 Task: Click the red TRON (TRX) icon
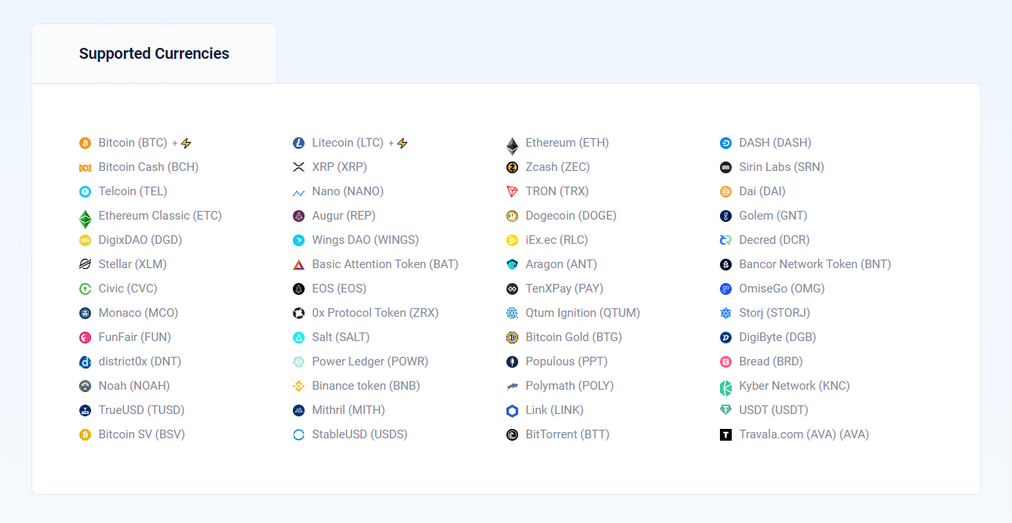512,192
